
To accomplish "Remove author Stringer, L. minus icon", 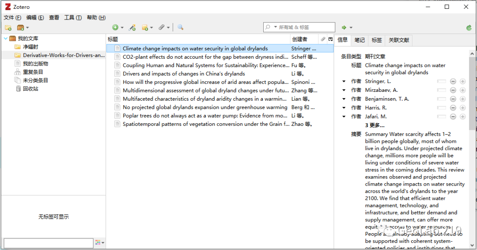I will click(x=453, y=81).
